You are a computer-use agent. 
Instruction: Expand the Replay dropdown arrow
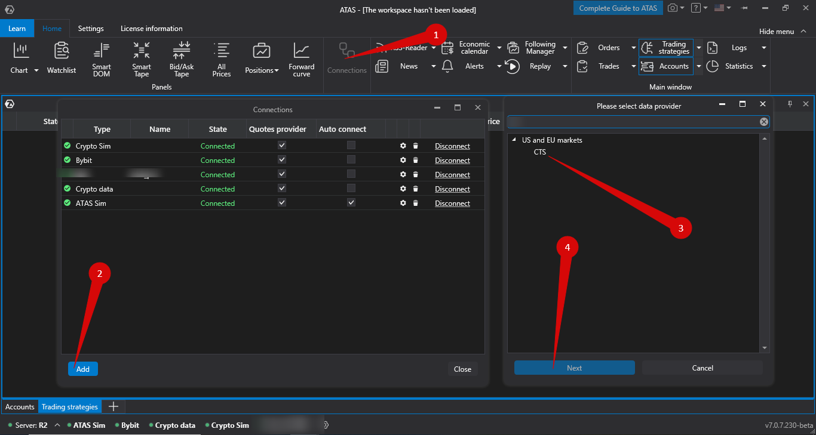pyautogui.click(x=565, y=66)
